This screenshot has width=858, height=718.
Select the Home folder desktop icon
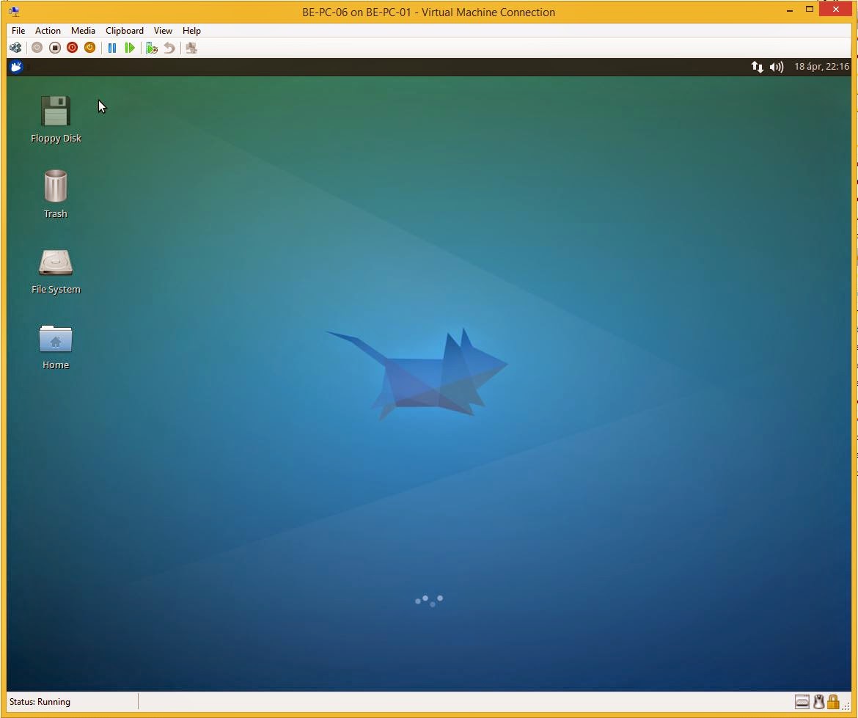[x=55, y=347]
